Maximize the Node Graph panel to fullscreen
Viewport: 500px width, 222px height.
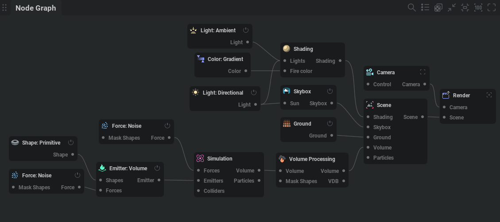coord(491,8)
